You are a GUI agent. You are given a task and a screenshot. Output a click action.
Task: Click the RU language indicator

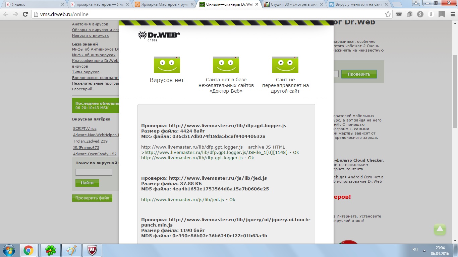tap(415, 250)
